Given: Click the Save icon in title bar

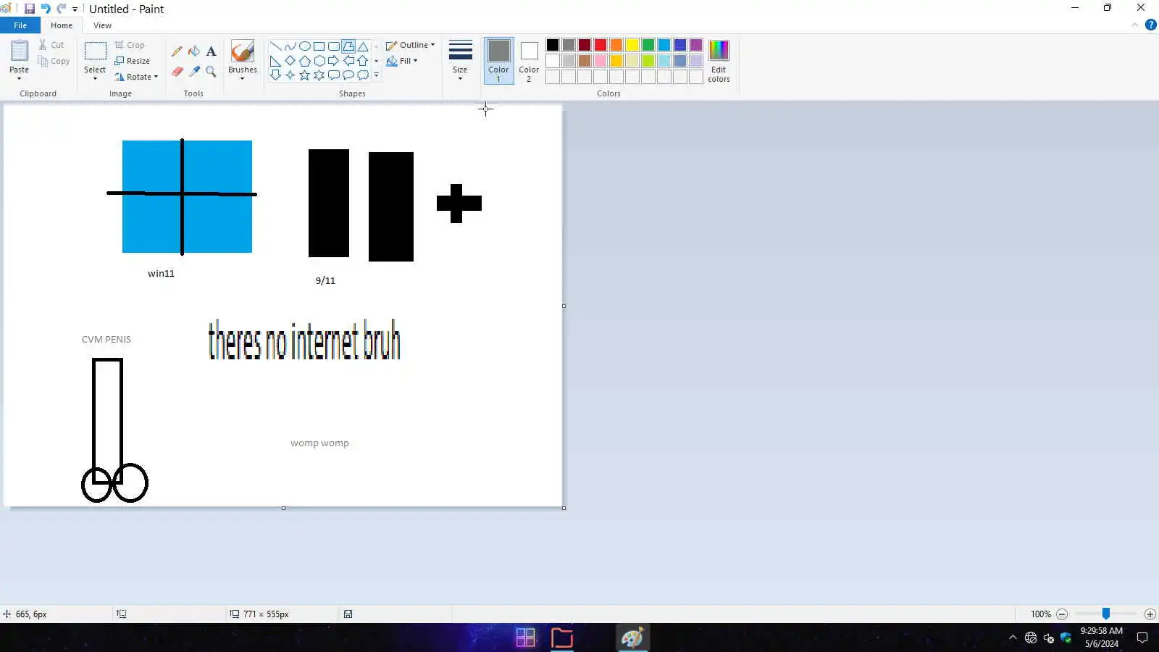Looking at the screenshot, I should pos(30,9).
